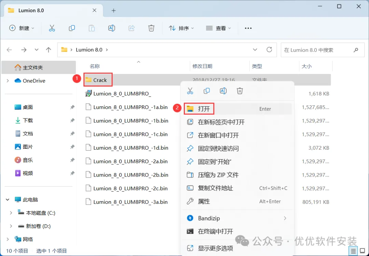Choose 复制文件地址
The image size is (369, 256).
tap(237, 188)
